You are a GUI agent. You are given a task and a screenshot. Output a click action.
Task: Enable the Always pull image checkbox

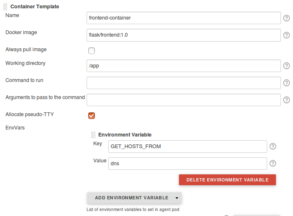pos(92,51)
